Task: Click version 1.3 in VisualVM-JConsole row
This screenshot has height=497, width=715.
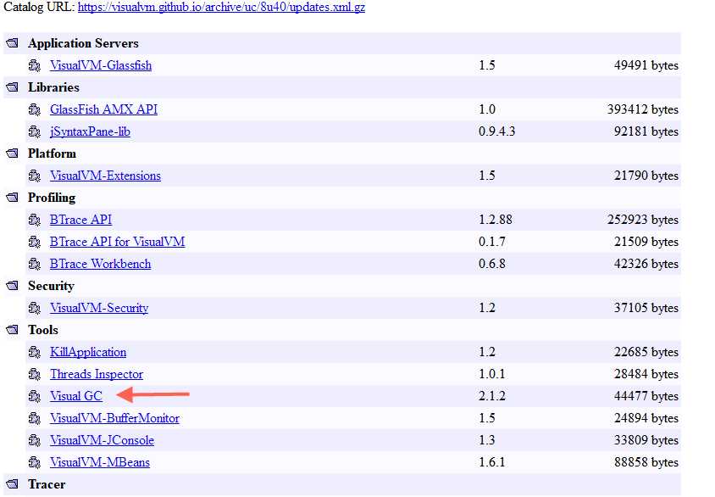Action: coord(487,440)
